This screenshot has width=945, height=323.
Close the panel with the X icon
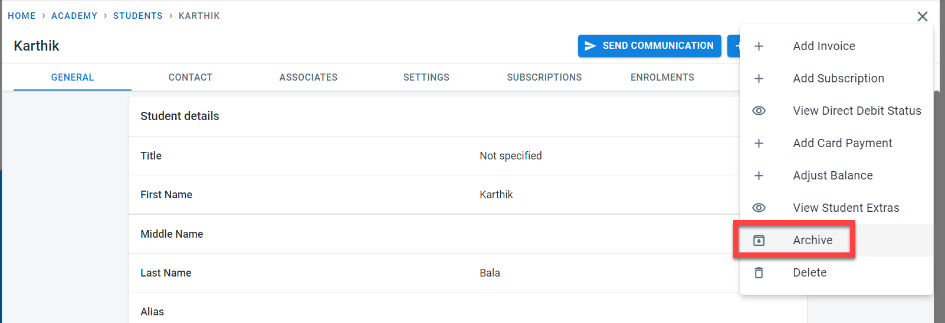coord(923,16)
